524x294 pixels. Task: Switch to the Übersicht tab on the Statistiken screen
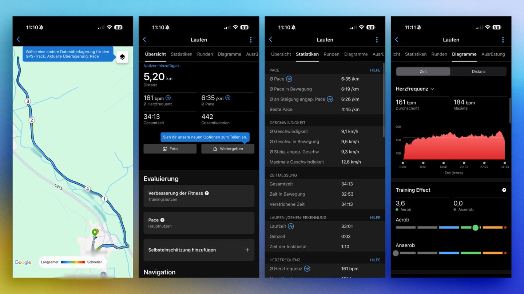pyautogui.click(x=281, y=54)
